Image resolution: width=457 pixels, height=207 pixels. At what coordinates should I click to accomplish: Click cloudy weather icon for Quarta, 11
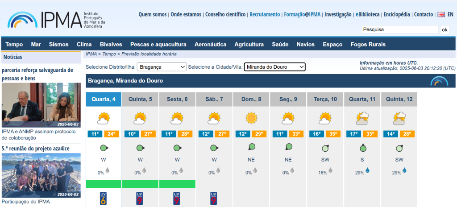click(362, 118)
